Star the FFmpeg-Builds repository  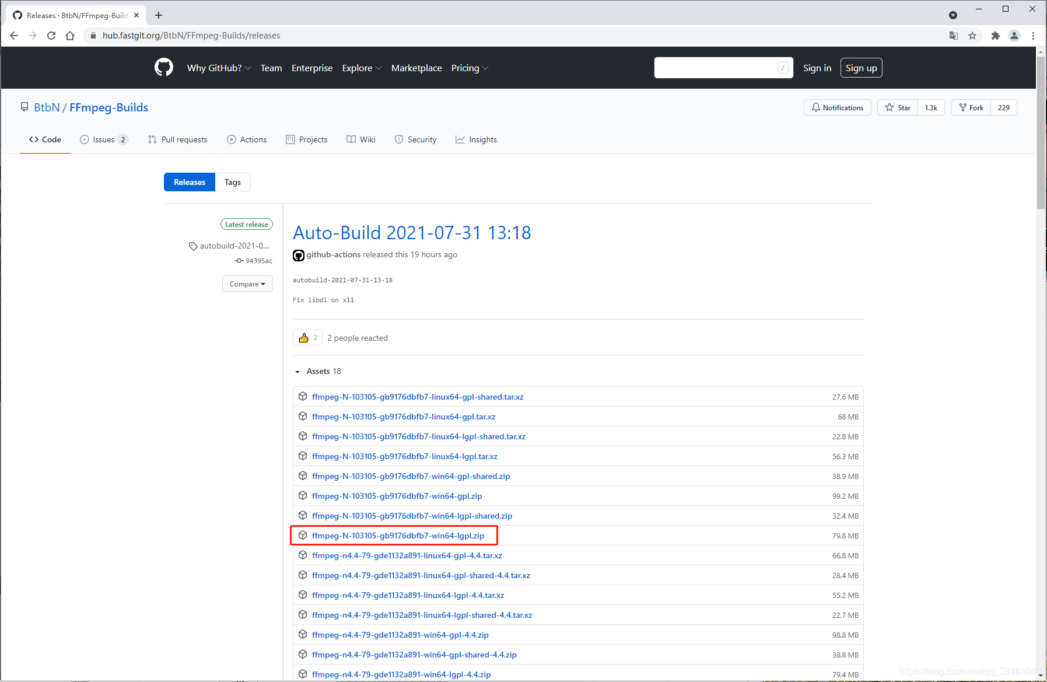point(898,107)
